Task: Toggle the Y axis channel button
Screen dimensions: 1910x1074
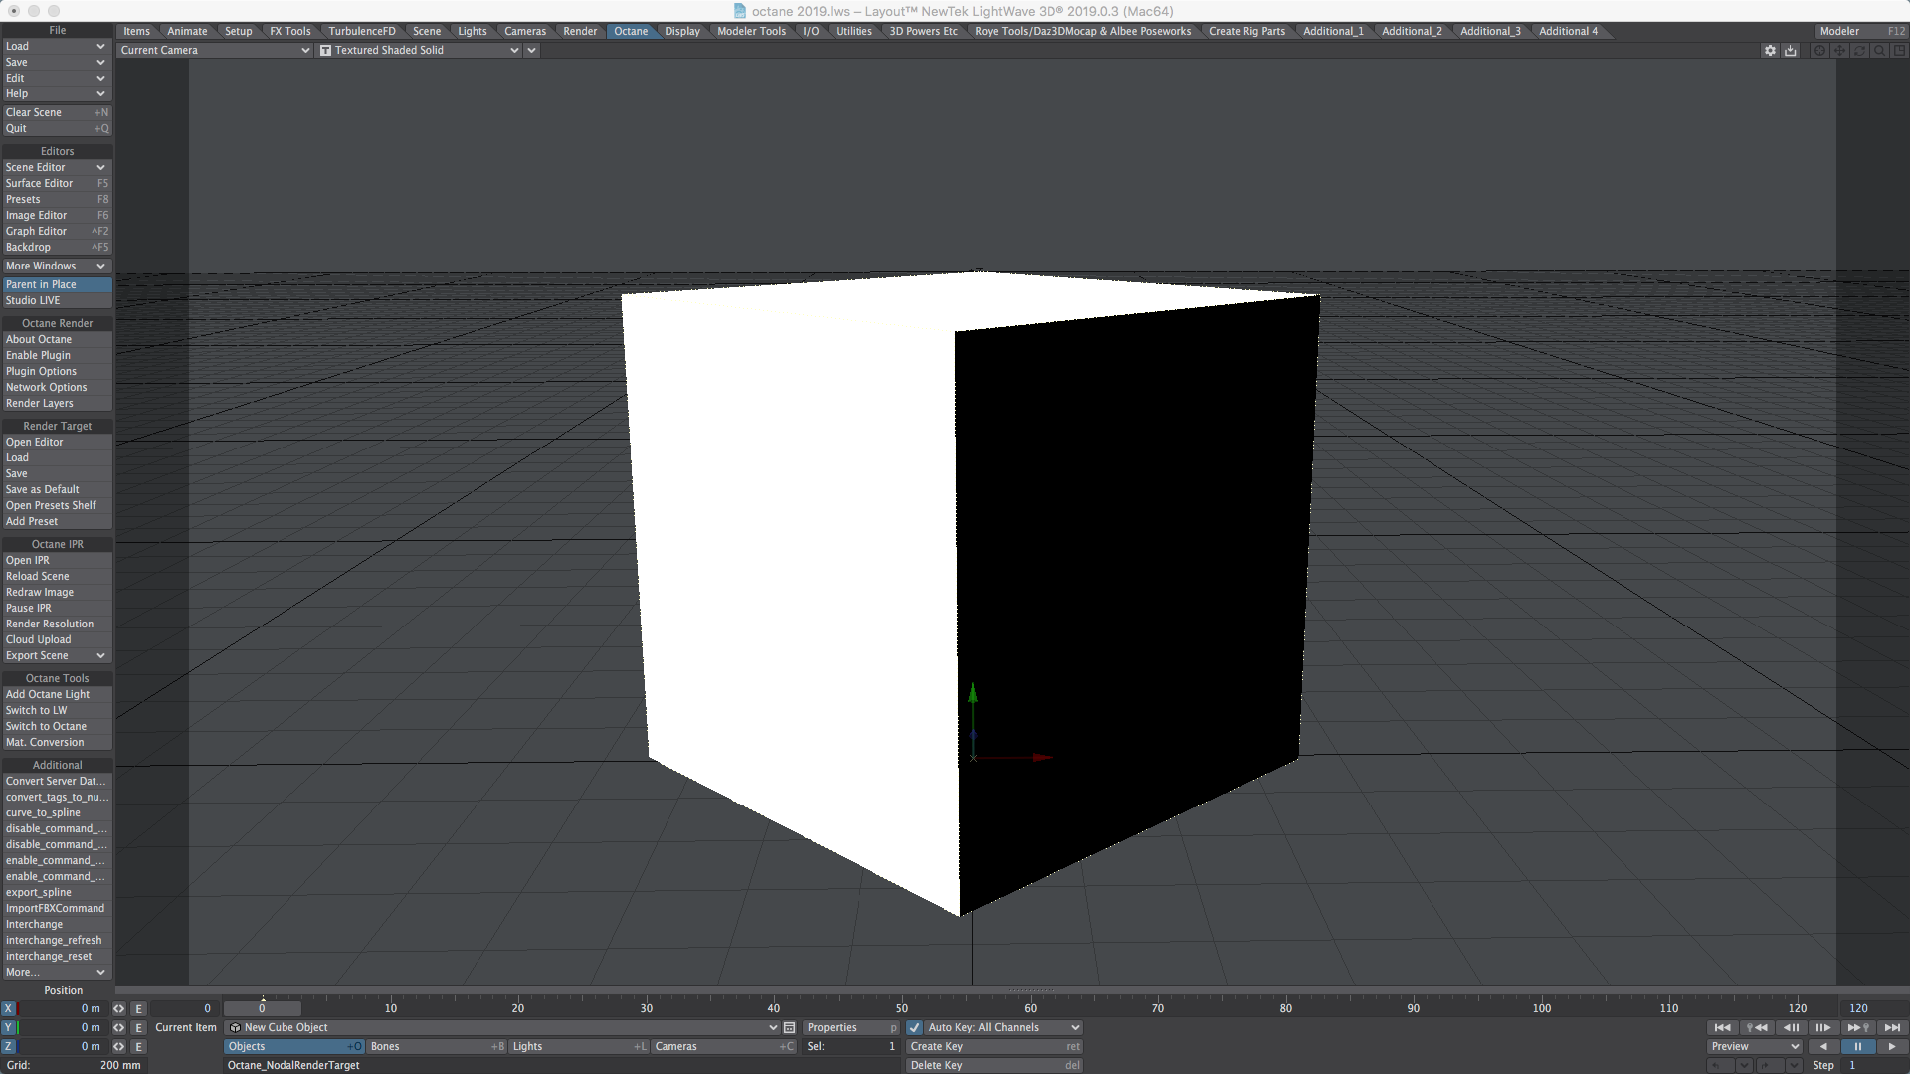Action: [x=9, y=1028]
